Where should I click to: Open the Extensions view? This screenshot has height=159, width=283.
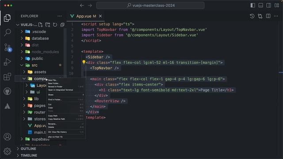click(7, 76)
